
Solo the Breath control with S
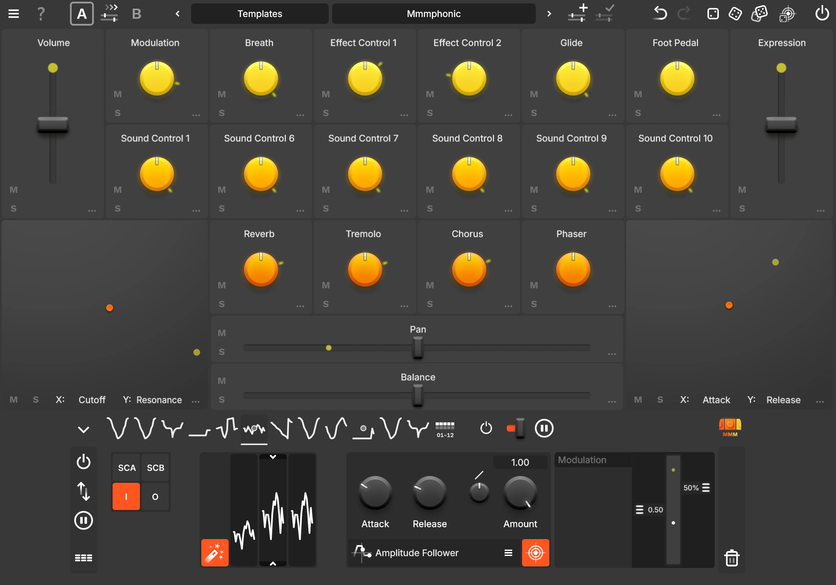pos(222,113)
